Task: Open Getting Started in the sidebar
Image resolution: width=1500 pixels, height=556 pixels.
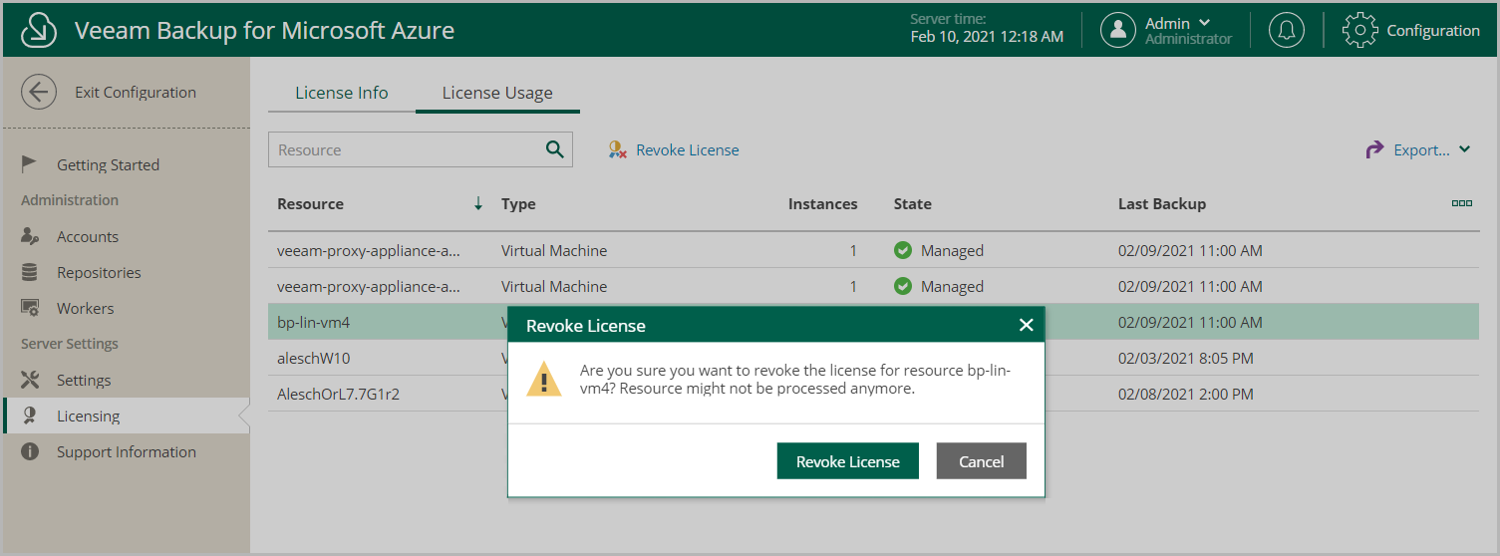Action: (108, 164)
